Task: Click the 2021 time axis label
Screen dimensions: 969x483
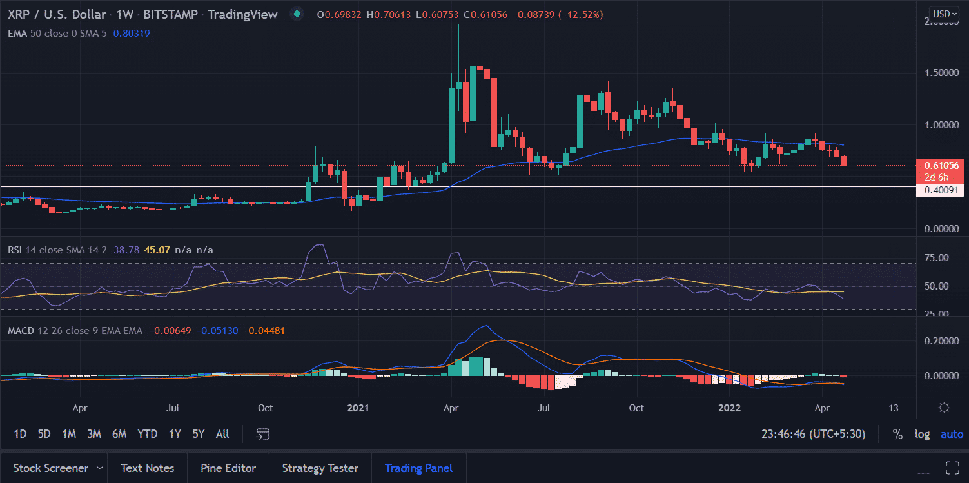Action: tap(358, 408)
